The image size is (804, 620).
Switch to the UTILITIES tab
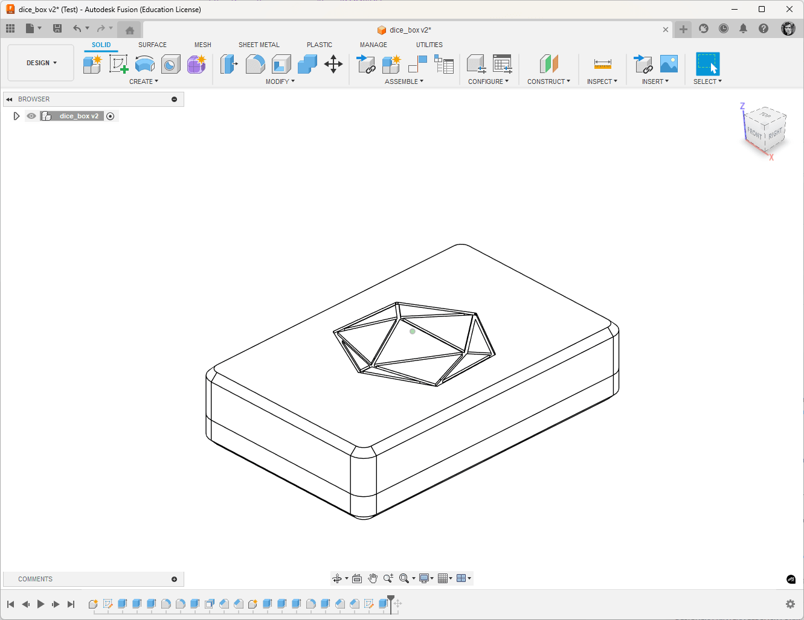point(429,45)
